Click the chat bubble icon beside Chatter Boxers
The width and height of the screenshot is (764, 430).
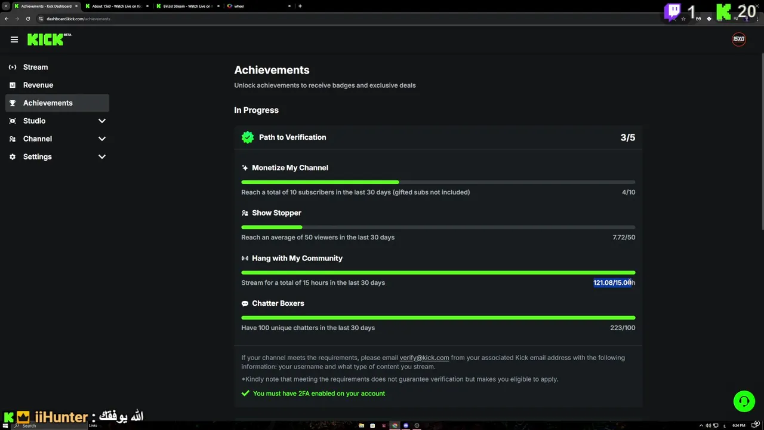tap(245, 303)
